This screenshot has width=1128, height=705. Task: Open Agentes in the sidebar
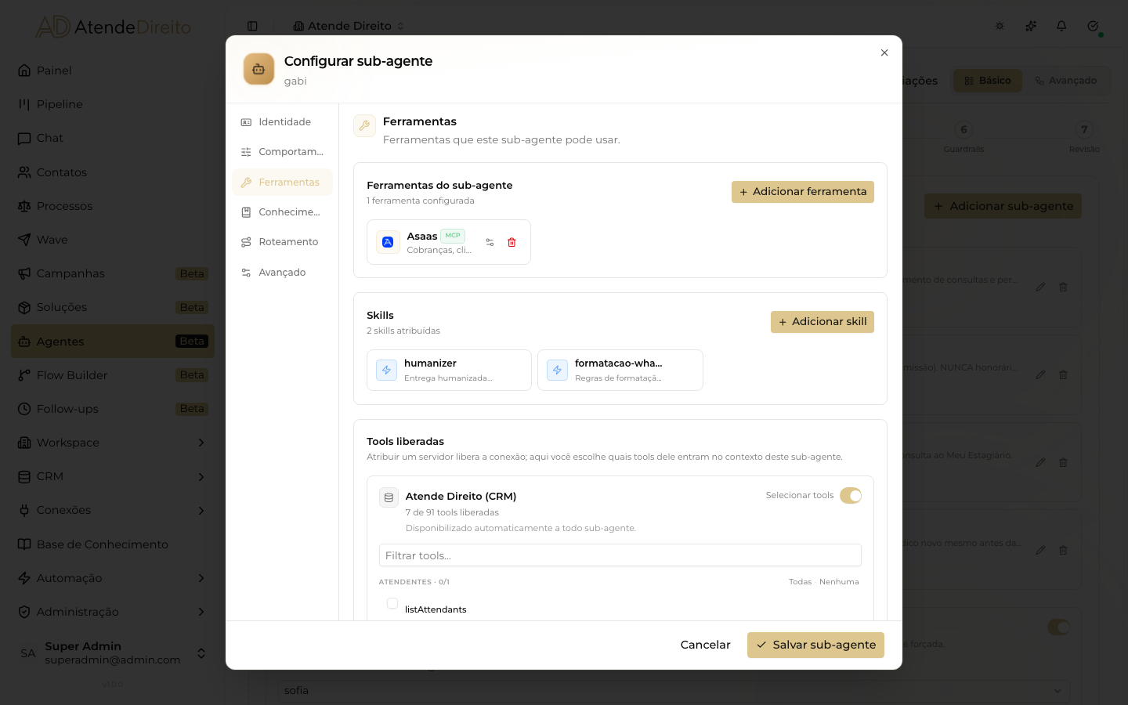[113, 342]
